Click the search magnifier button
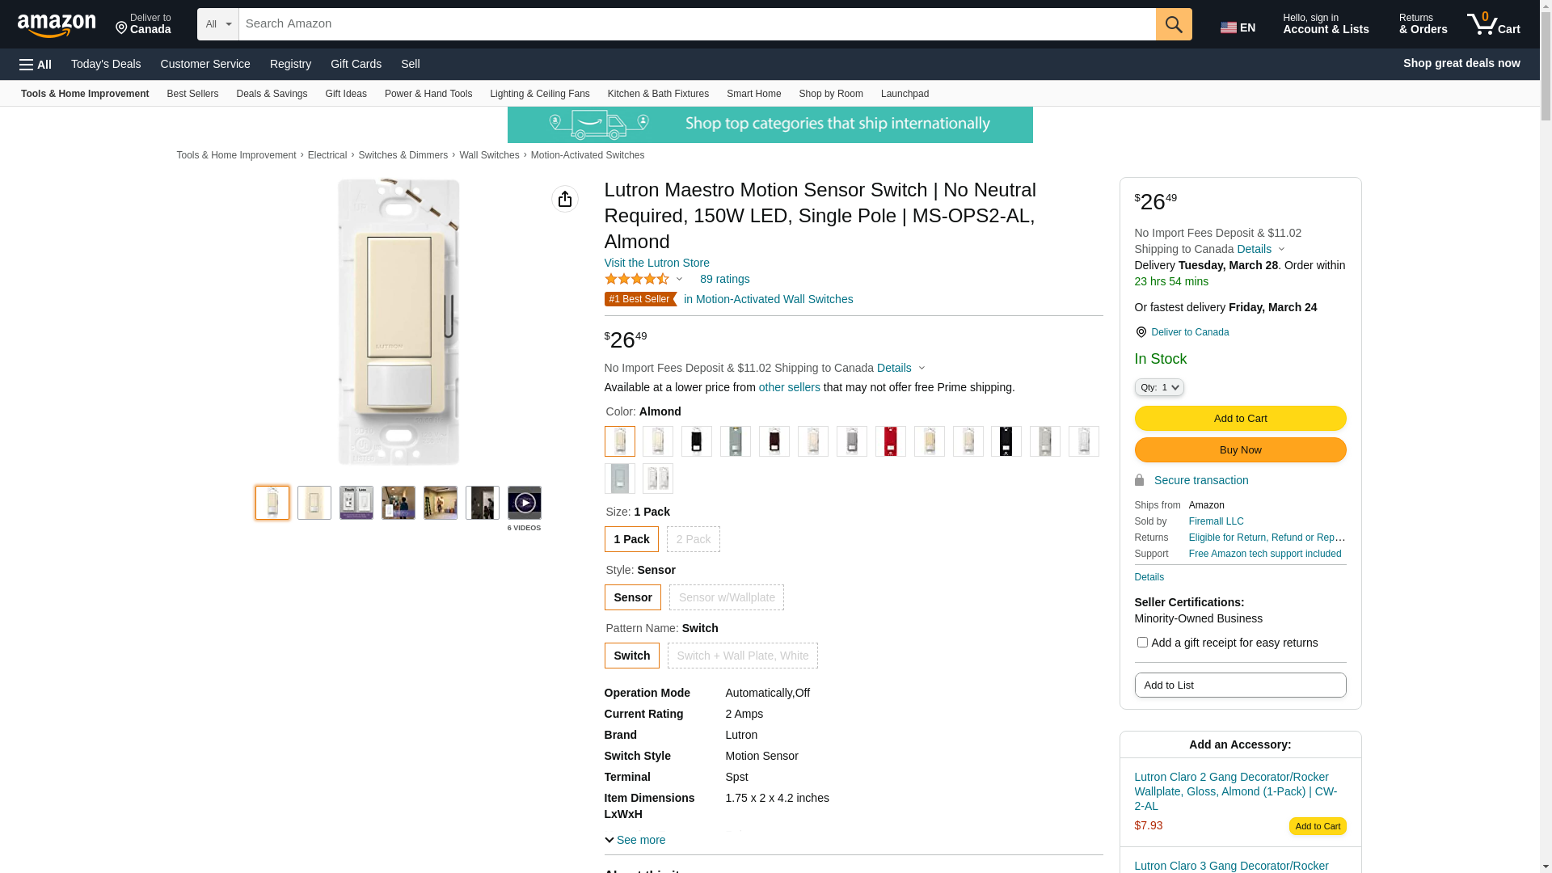The width and height of the screenshot is (1552, 873). 1173,24
